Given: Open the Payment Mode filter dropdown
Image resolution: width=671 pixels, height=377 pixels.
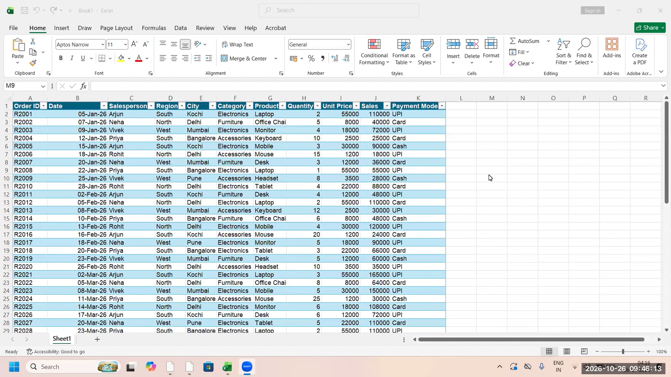Looking at the screenshot, I should point(442,106).
